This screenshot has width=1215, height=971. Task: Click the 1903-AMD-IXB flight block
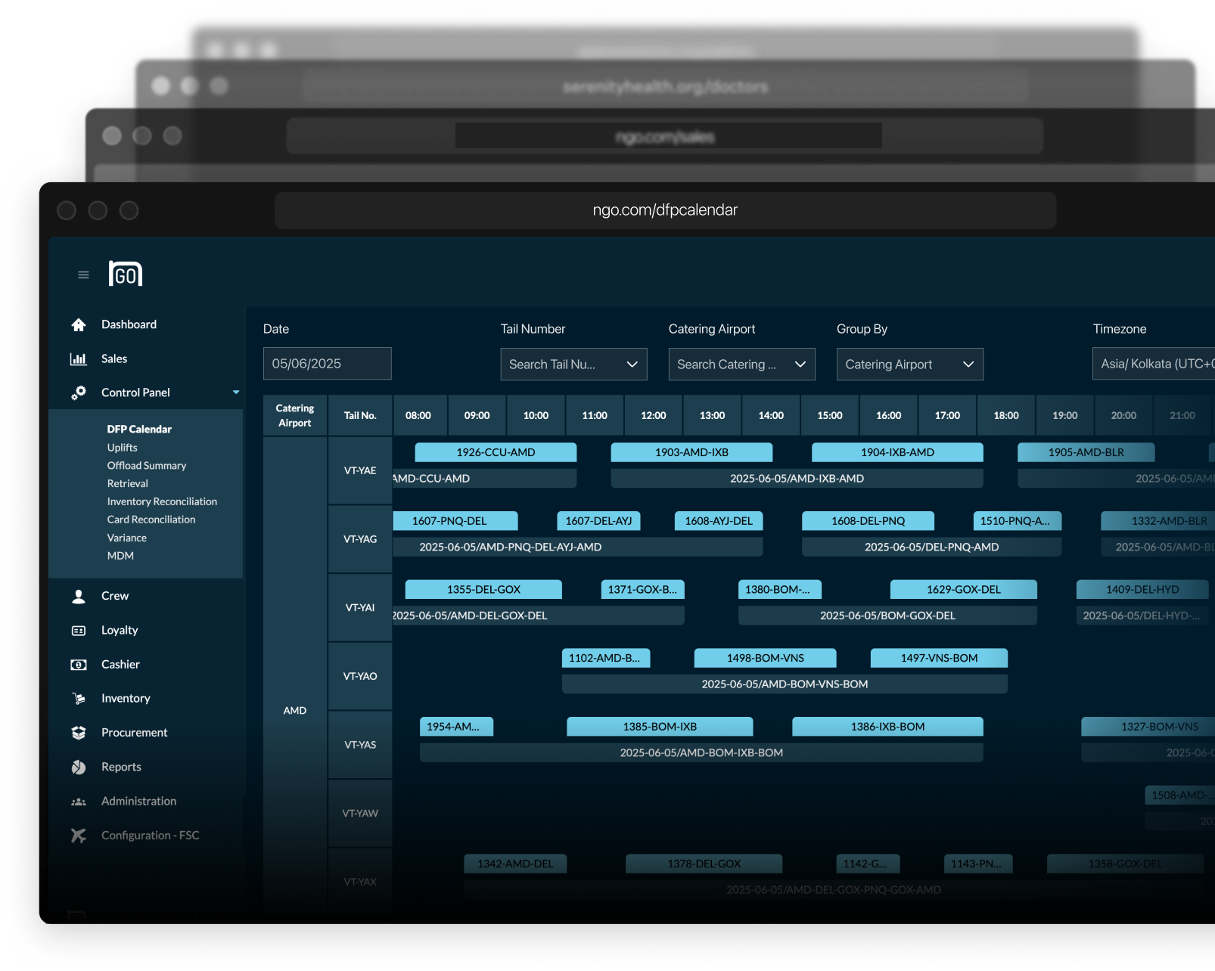coord(691,452)
